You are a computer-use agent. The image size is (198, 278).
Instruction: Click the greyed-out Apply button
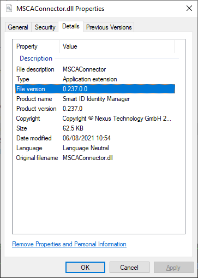click(173, 268)
